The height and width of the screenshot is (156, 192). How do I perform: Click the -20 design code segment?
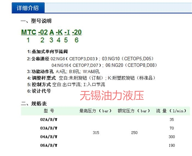coord(77,32)
